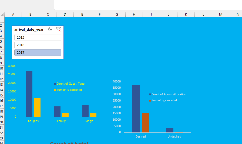The width and height of the screenshot is (242, 144).
Task: Click orange legend swatch in room chart
Action: [150, 100]
